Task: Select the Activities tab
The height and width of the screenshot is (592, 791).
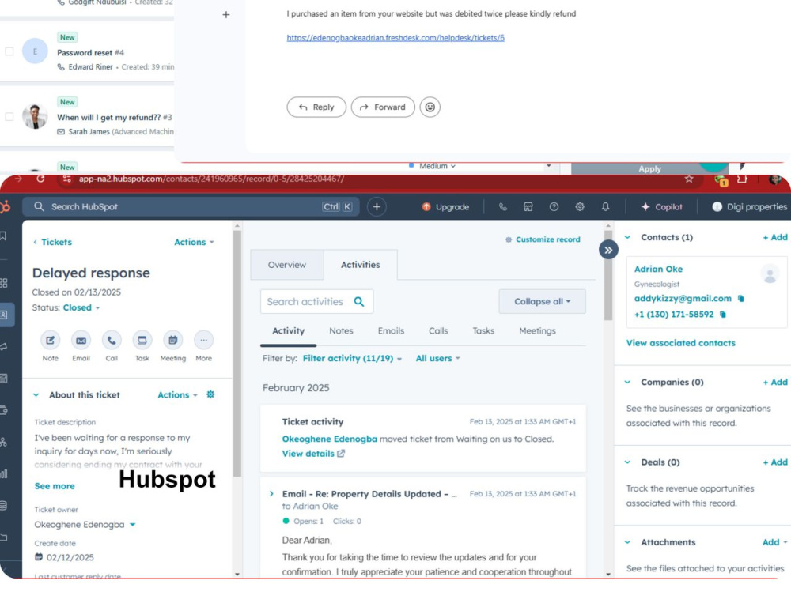Action: pos(360,265)
